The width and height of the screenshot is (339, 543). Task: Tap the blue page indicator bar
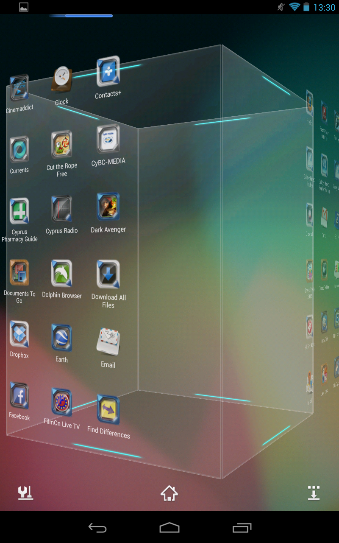click(x=81, y=16)
